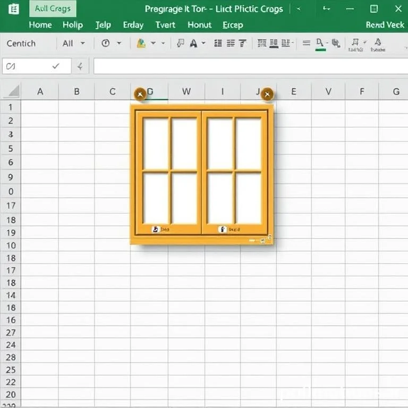Click the first list alignment icon
This screenshot has height=408, width=408.
point(218,43)
